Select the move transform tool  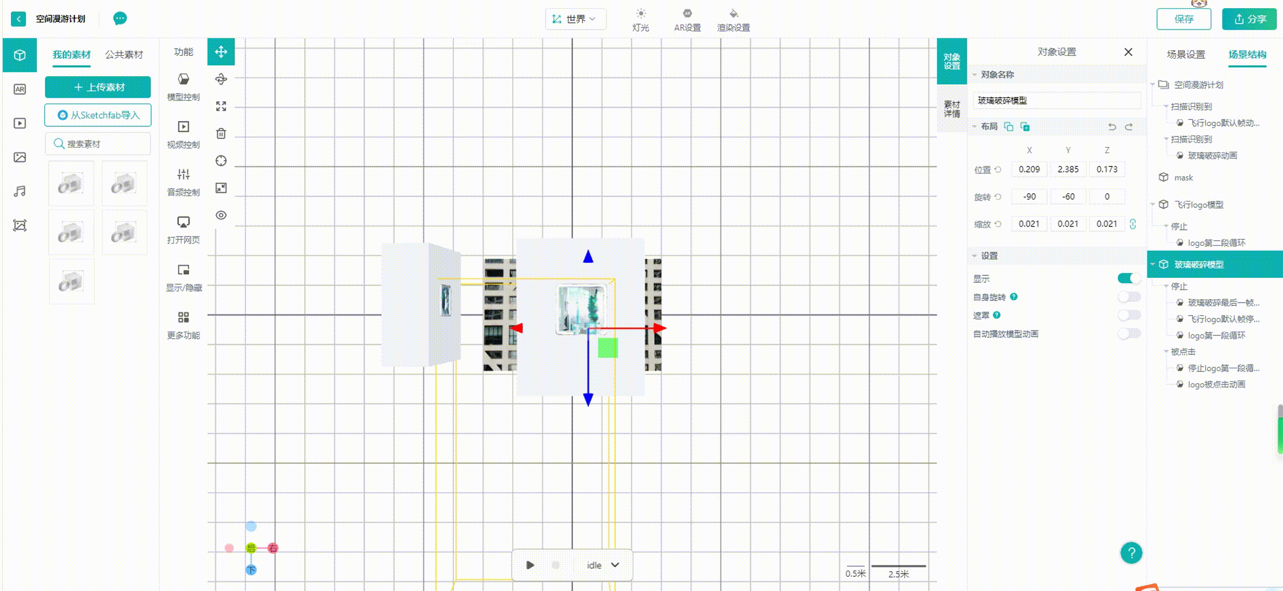click(x=221, y=52)
